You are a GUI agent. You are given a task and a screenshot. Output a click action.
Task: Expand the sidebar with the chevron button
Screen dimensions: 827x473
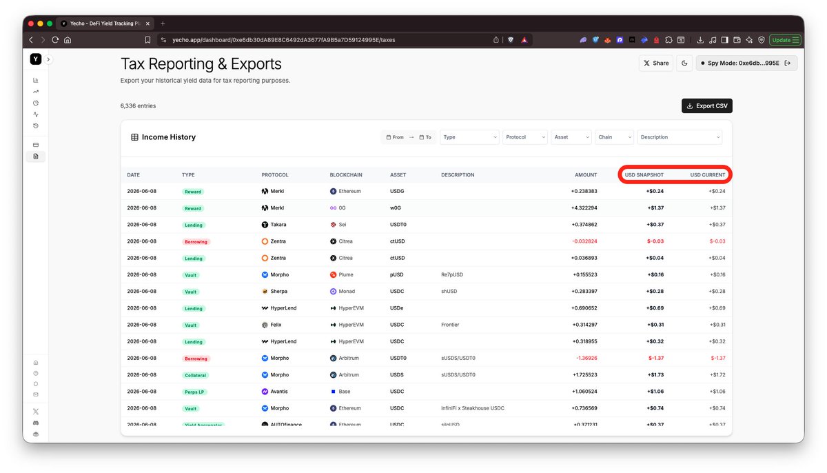(x=48, y=60)
